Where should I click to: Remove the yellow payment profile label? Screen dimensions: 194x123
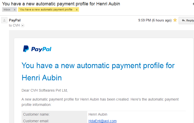tap(77, 10)
